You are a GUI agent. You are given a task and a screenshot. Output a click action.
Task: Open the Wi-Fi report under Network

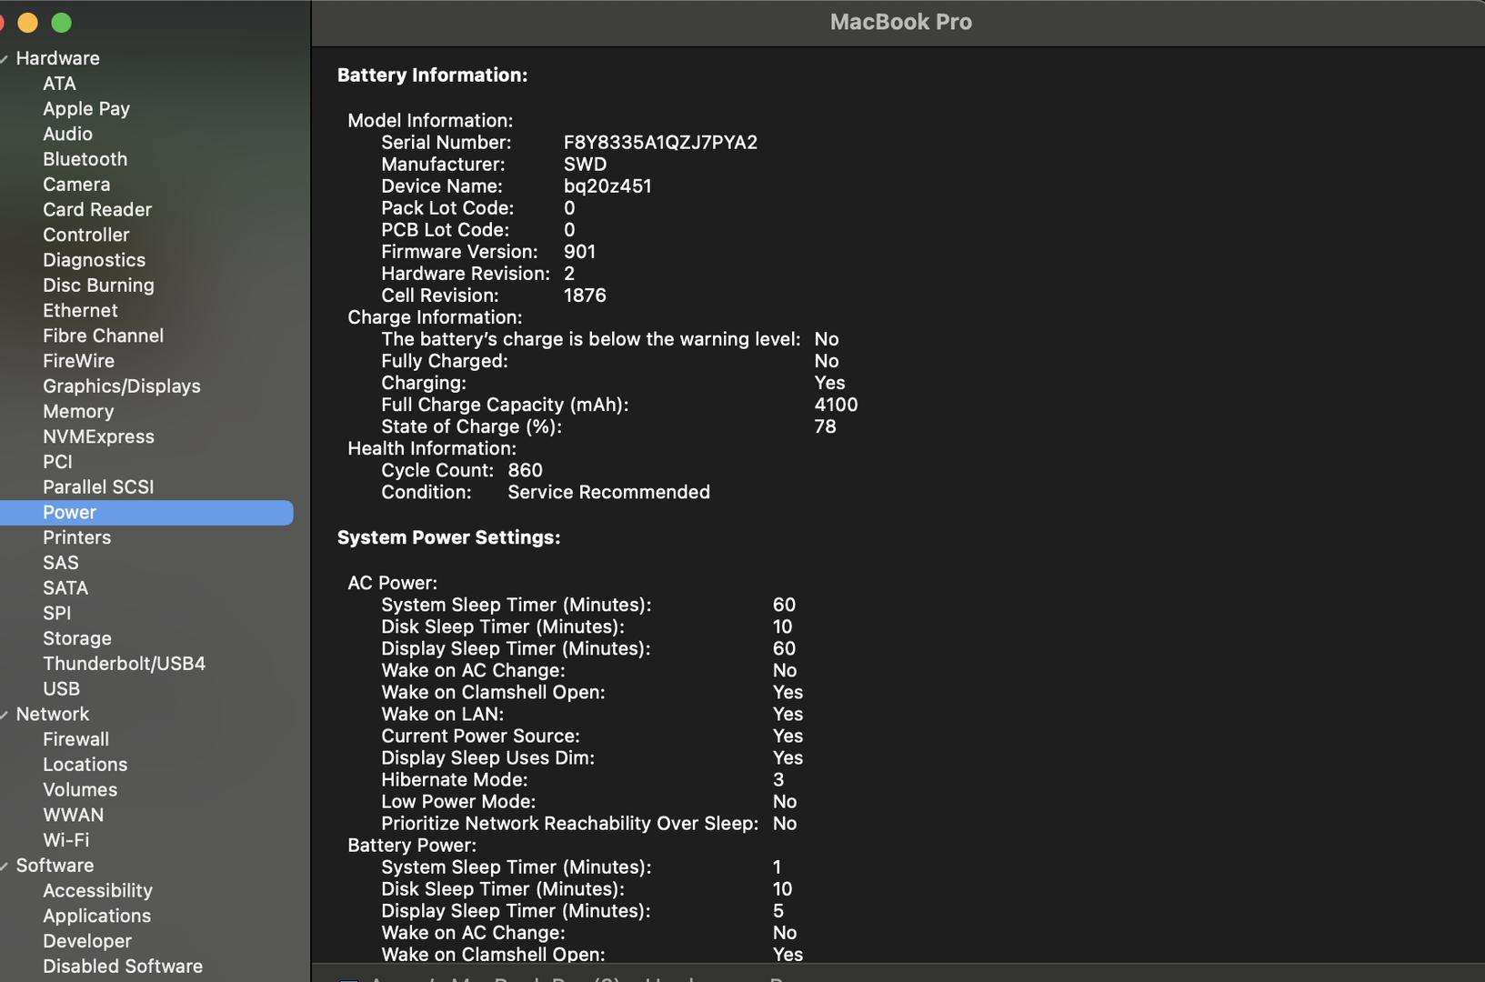(65, 839)
